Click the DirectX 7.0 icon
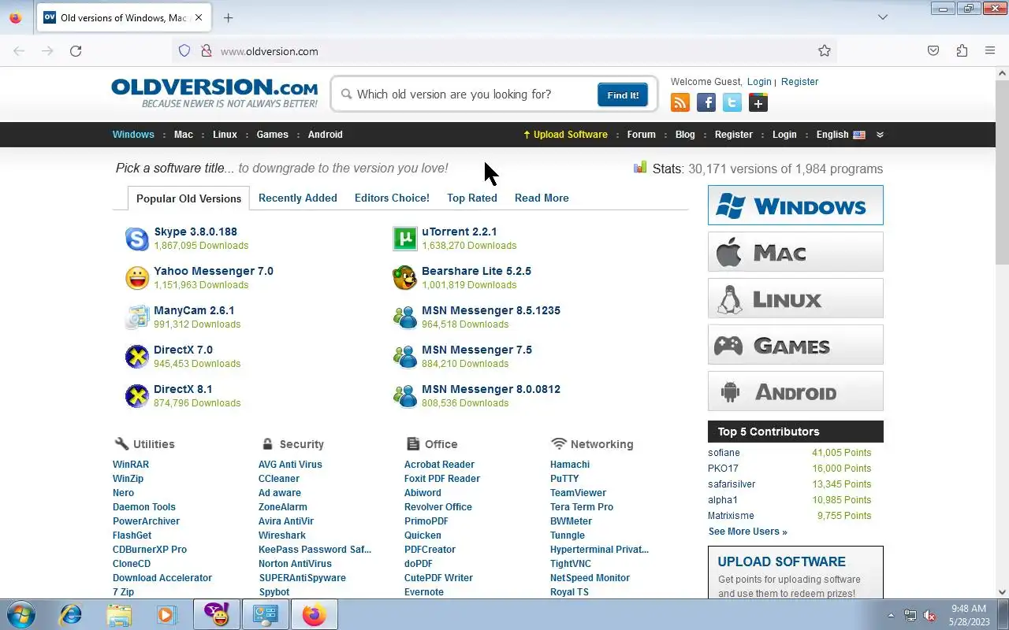This screenshot has width=1009, height=630. point(137,357)
